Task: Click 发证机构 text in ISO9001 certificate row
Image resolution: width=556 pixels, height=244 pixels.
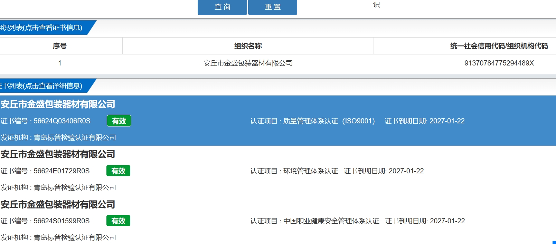Action: tap(58, 138)
